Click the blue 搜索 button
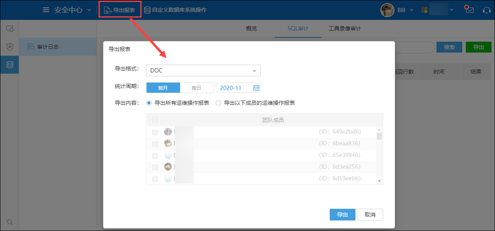 (449, 47)
